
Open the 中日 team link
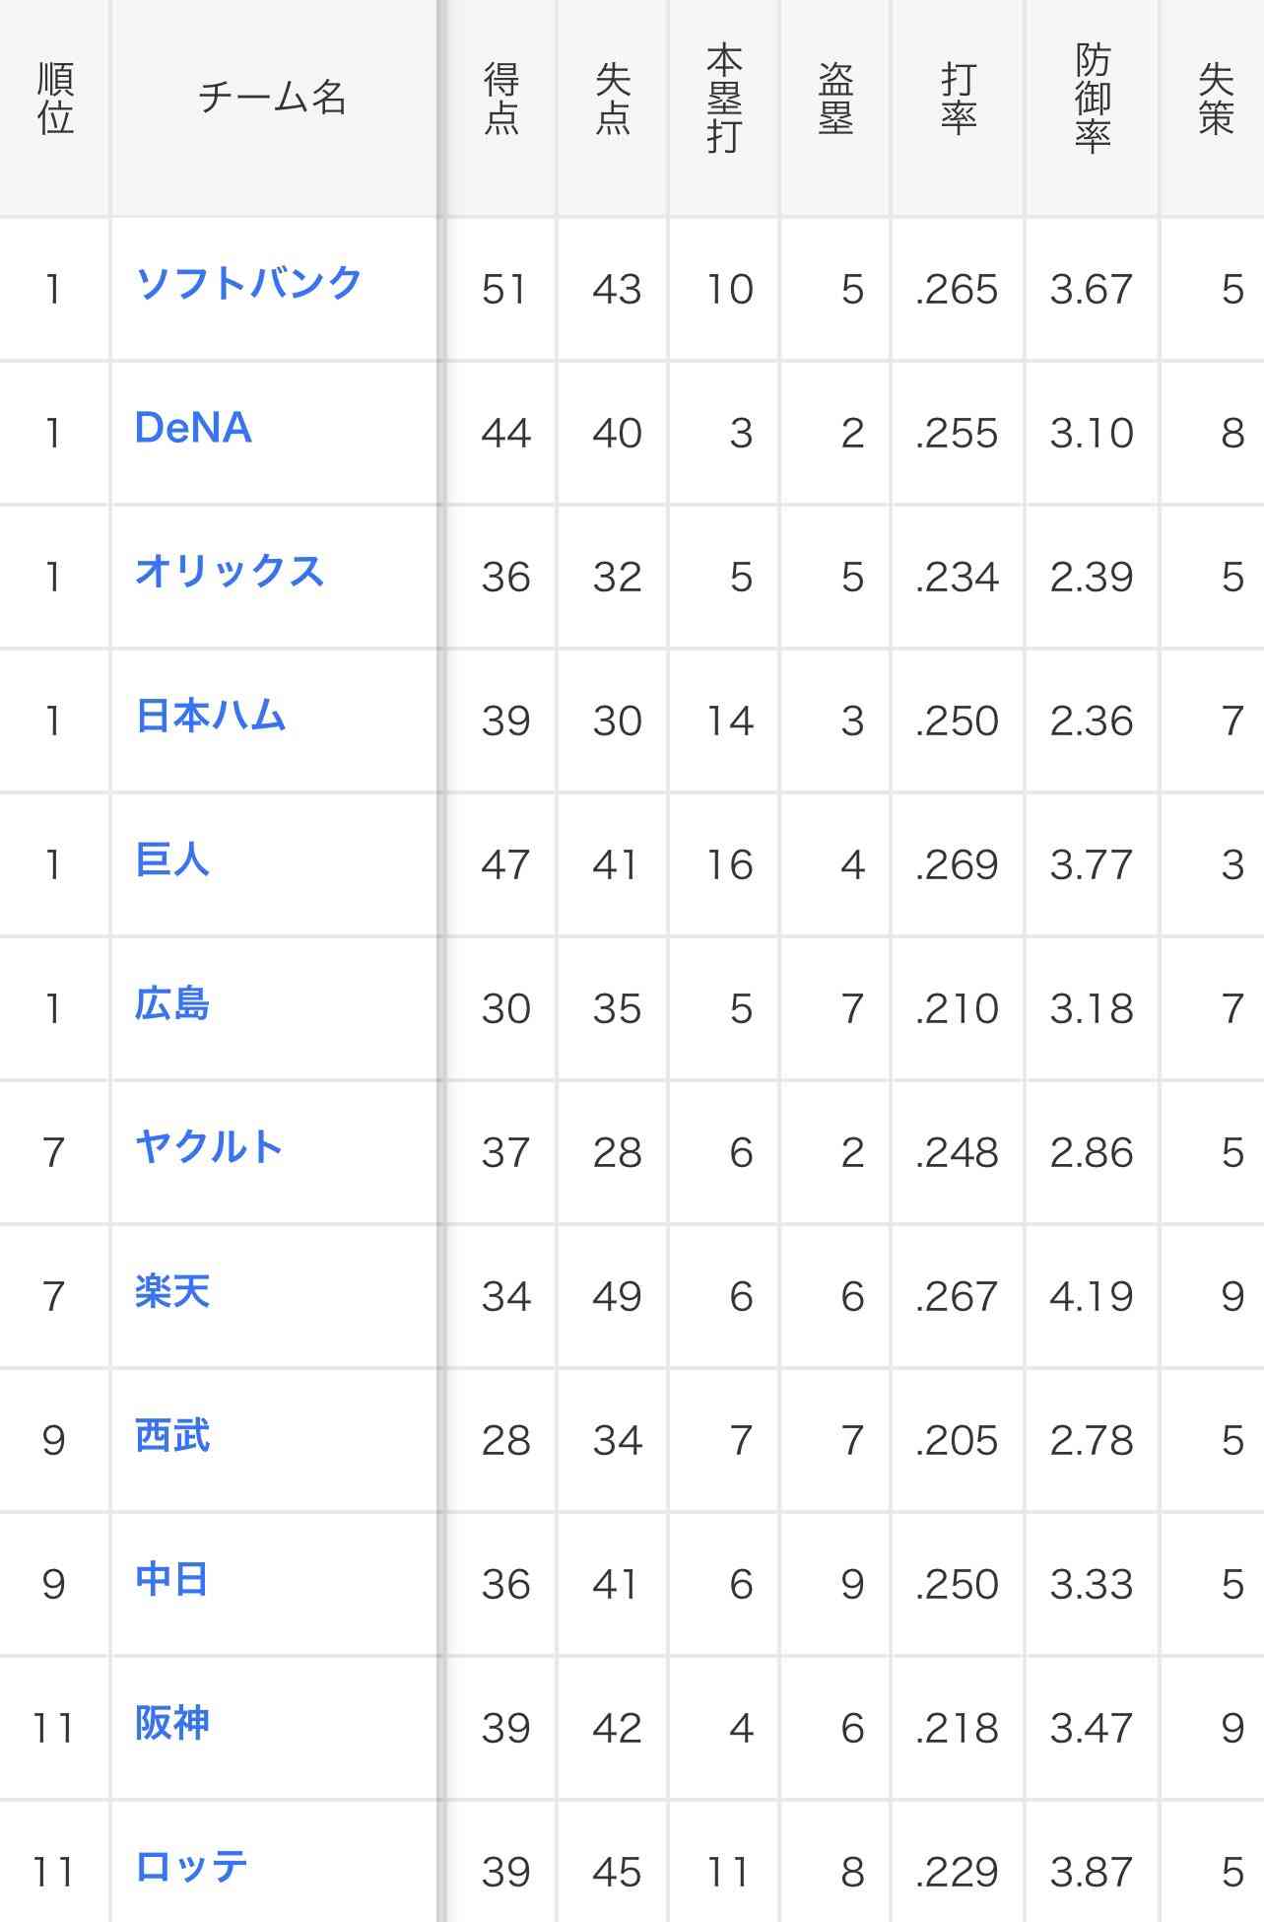coord(172,1579)
